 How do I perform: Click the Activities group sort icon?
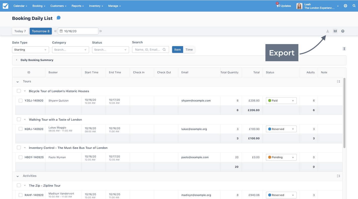pyautogui.click(x=338, y=176)
